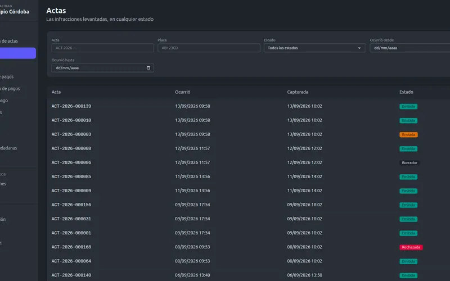Select row ACT-2026-000140
This screenshot has width=450, height=281.
click(248, 275)
